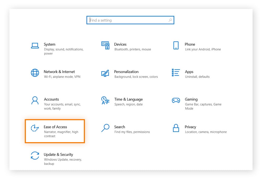This screenshot has width=262, height=179.
Task: Click the System laptop icon
Action: (x=35, y=46)
